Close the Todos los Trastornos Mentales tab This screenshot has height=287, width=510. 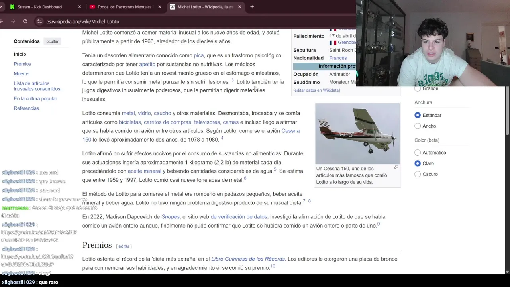(x=159, y=7)
